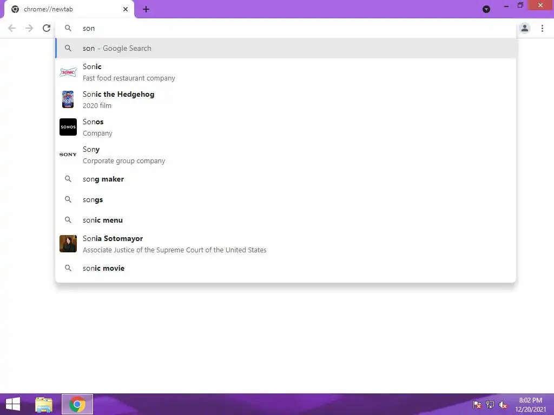554x415 pixels.
Task: Open Chrome three-dot menu
Action: point(542,28)
